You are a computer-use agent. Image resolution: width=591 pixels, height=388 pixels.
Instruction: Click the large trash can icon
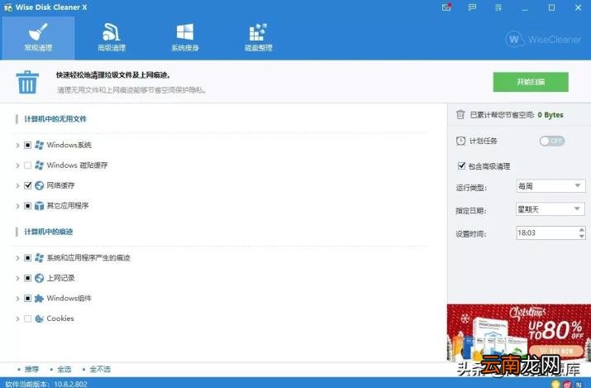(27, 82)
